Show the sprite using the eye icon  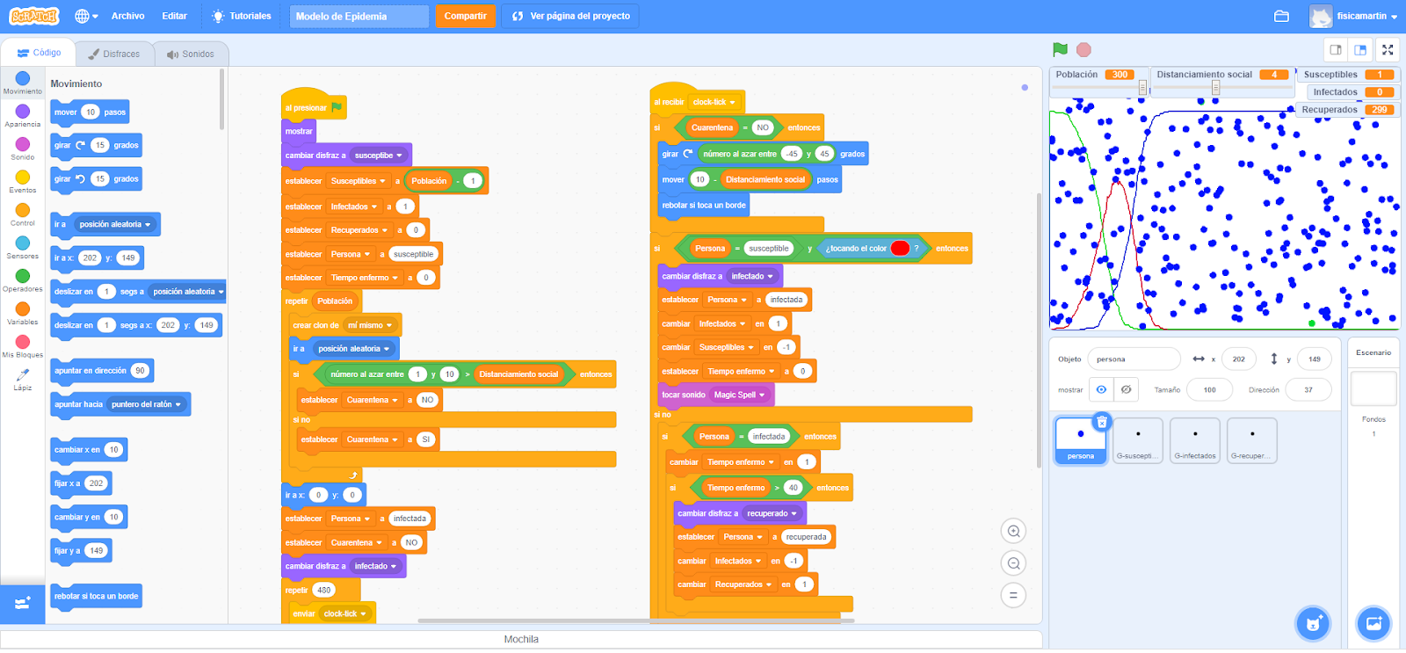1101,389
